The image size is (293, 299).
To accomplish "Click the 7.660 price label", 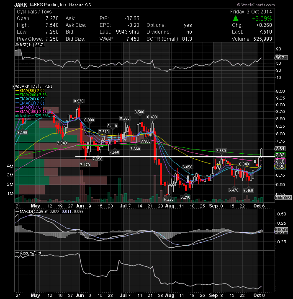I will tap(135, 149).
